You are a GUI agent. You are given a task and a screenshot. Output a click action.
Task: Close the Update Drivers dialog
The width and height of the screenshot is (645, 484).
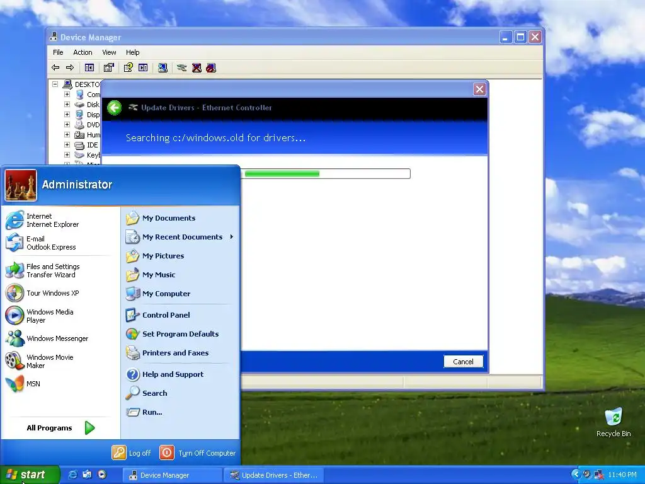pyautogui.click(x=479, y=89)
